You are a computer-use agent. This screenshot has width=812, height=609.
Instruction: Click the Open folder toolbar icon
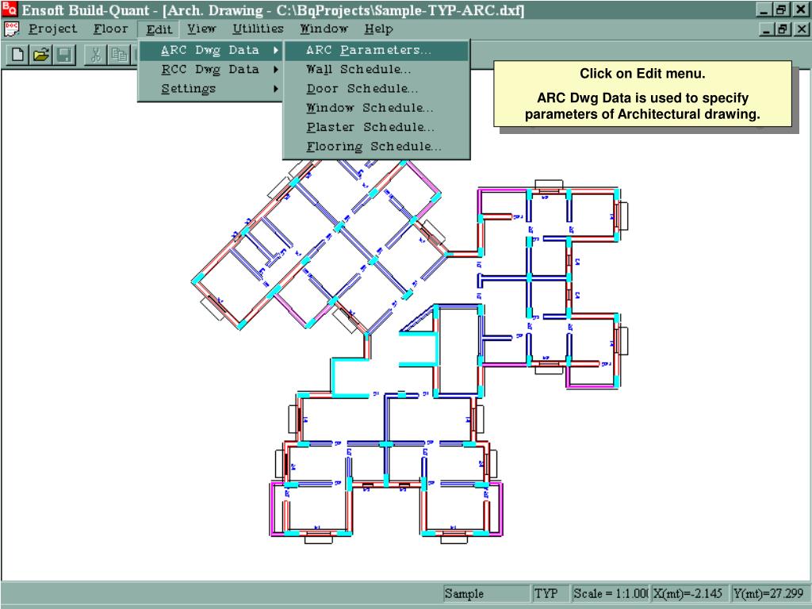coord(41,55)
